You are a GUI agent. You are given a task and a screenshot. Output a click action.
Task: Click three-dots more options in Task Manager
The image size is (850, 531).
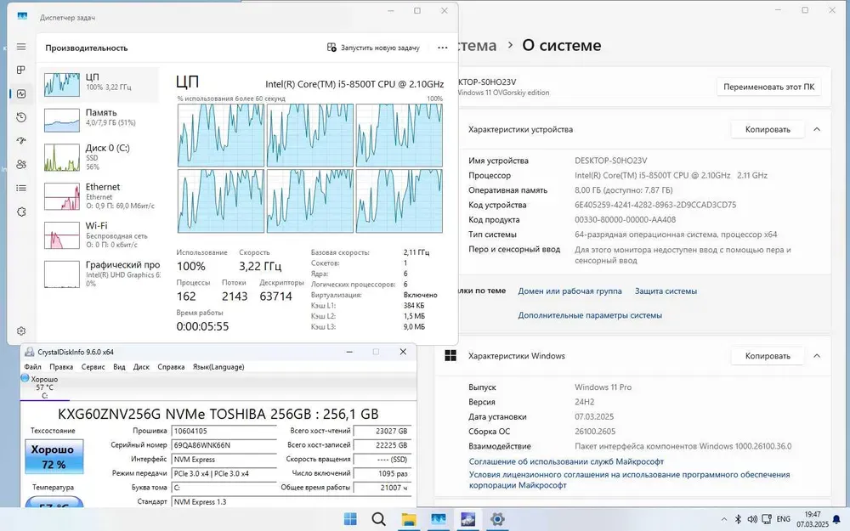(x=442, y=48)
